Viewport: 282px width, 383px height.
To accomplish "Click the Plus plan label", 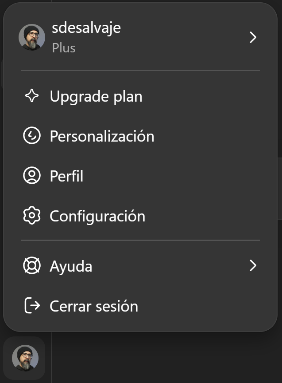I will click(x=64, y=48).
